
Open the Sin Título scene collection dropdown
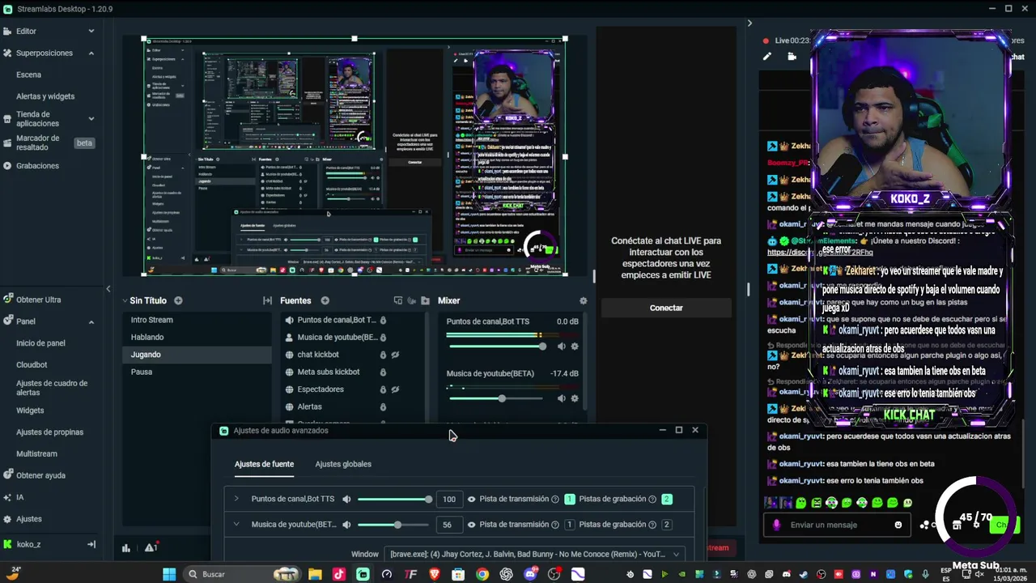tap(125, 300)
